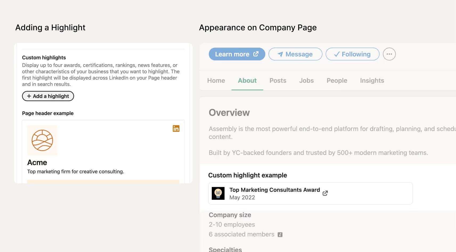Go to the Posts tab

[278, 81]
